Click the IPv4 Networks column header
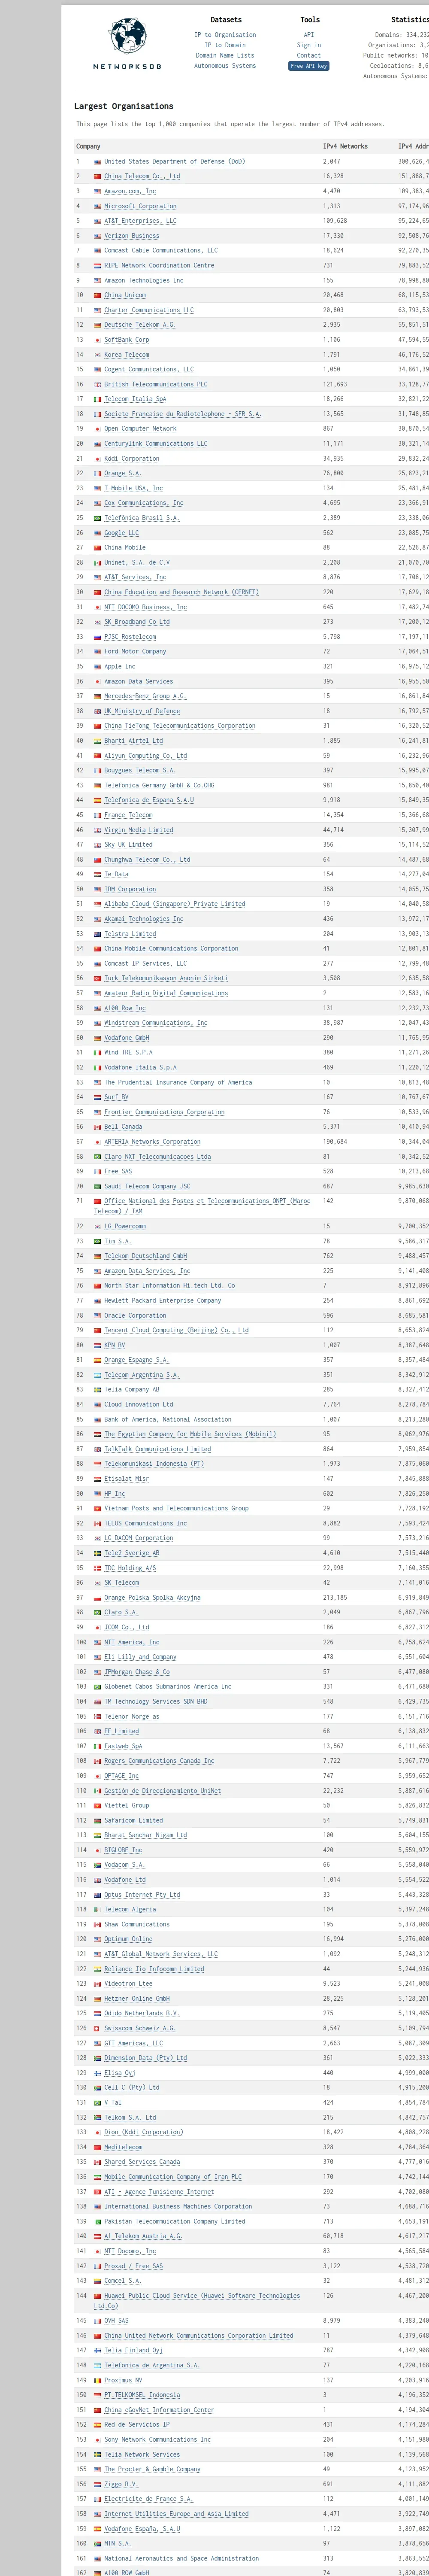The height and width of the screenshot is (2576, 429). (345, 146)
